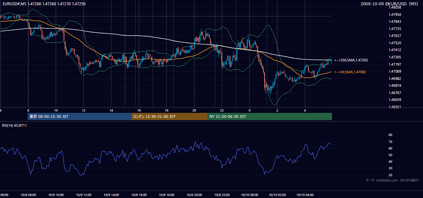Click the 10/9 22:00 bottom time label
The image size is (423, 198).
click(x=222, y=195)
